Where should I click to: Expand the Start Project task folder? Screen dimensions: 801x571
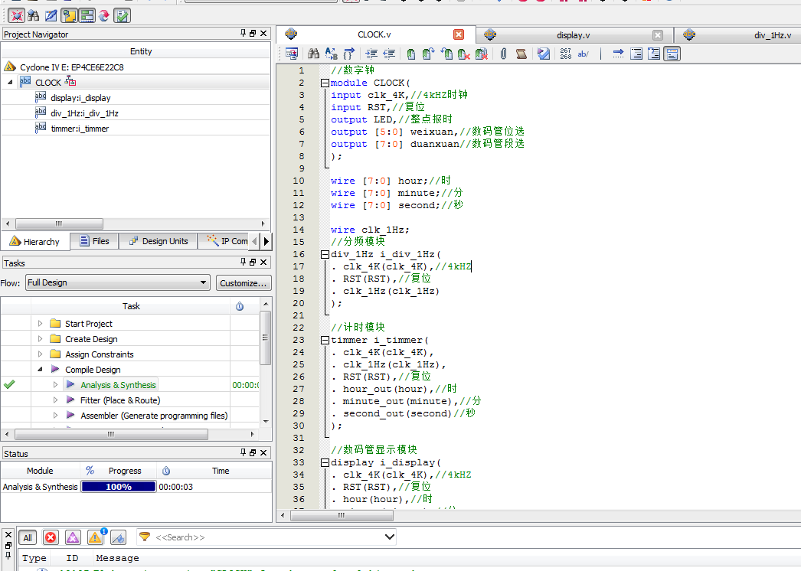coord(40,323)
